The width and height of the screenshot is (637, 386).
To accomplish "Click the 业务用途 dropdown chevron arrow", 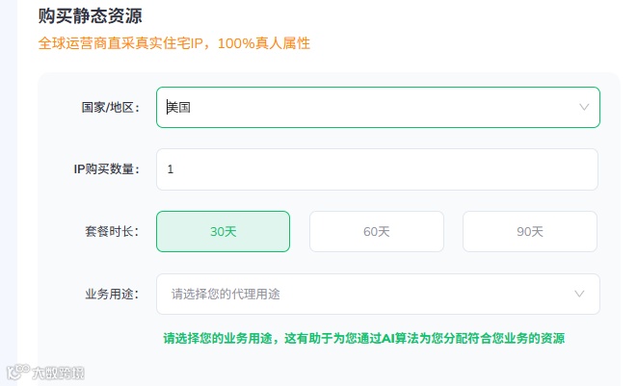I will click(579, 294).
